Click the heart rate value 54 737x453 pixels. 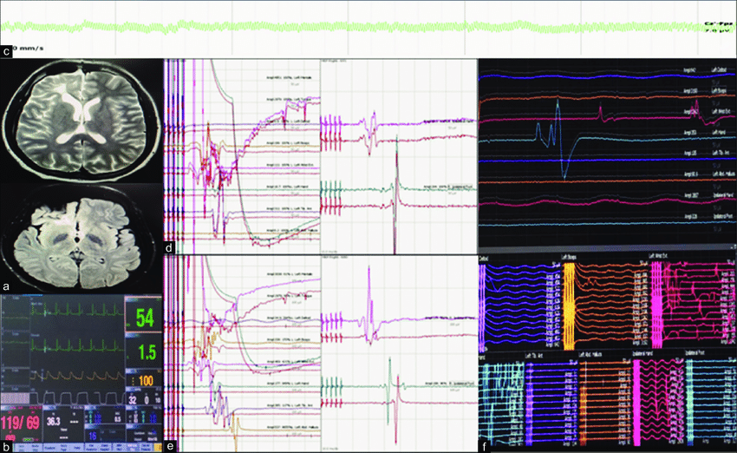[x=144, y=318]
